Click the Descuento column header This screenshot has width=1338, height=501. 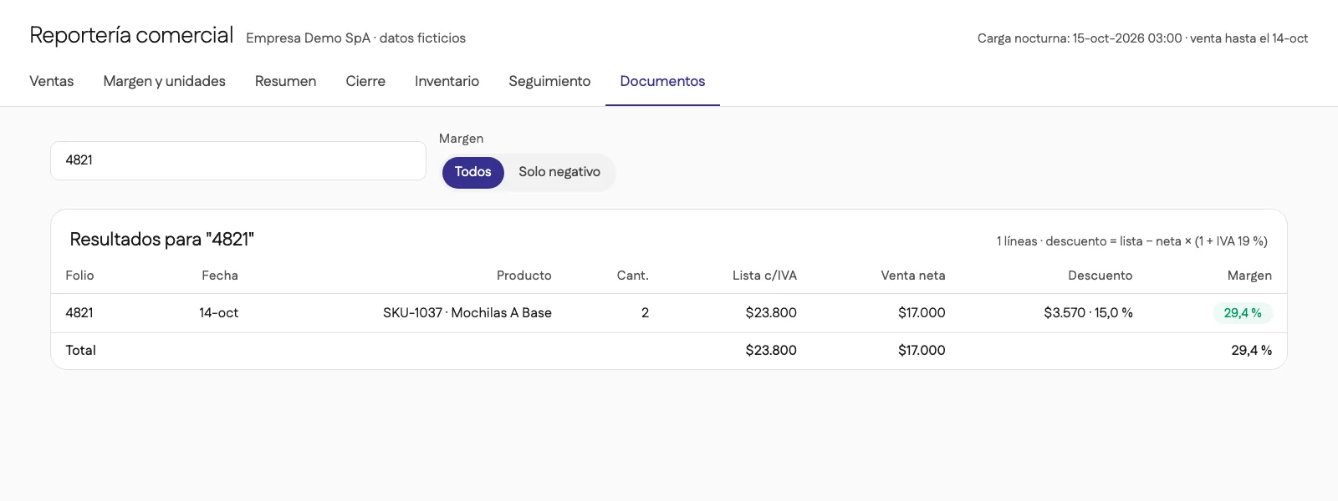click(x=1100, y=276)
